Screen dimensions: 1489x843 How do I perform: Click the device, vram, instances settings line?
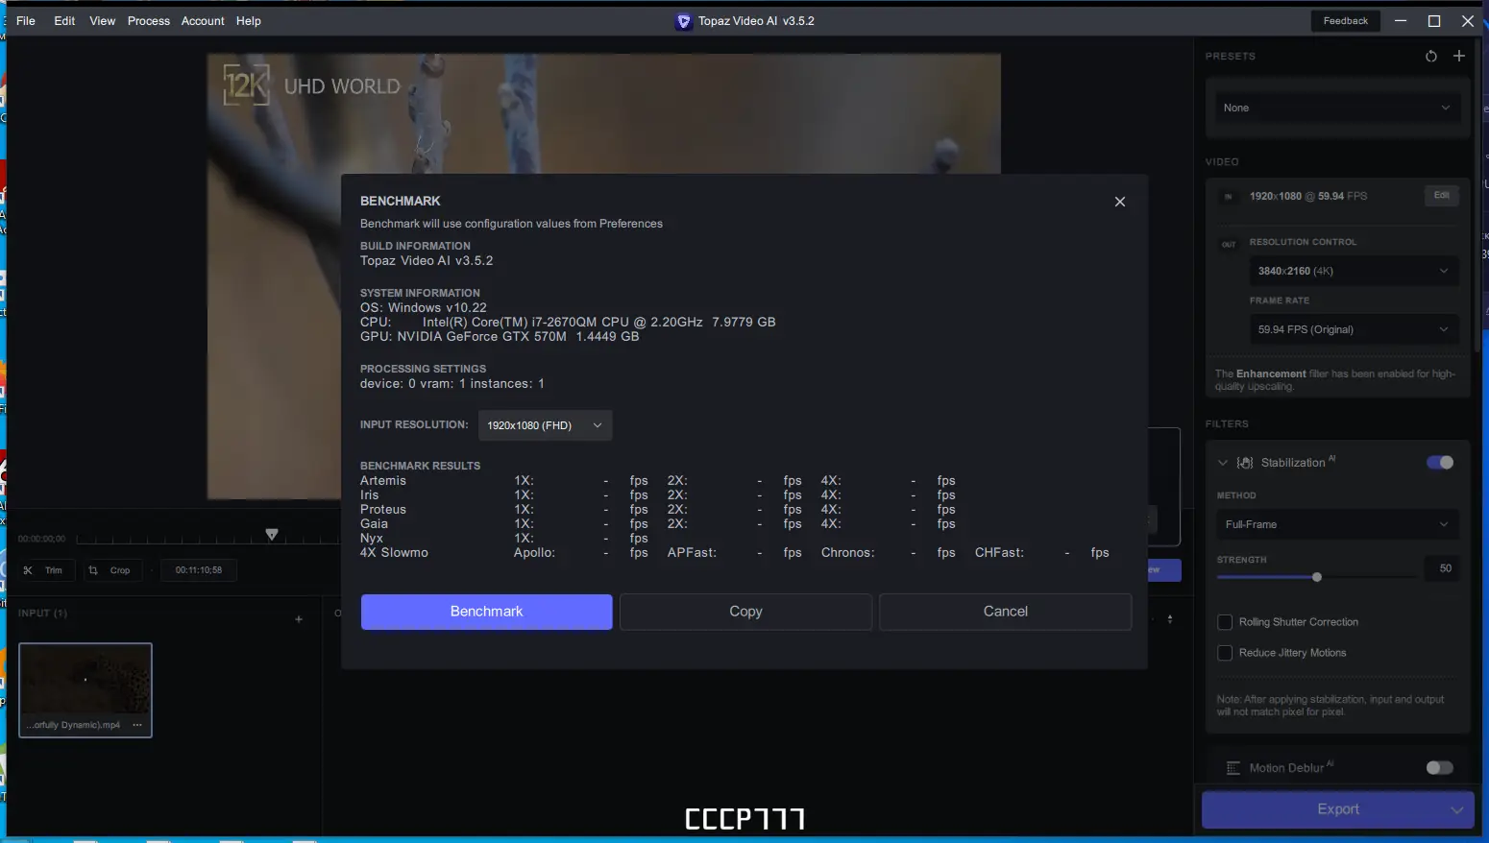coord(452,384)
